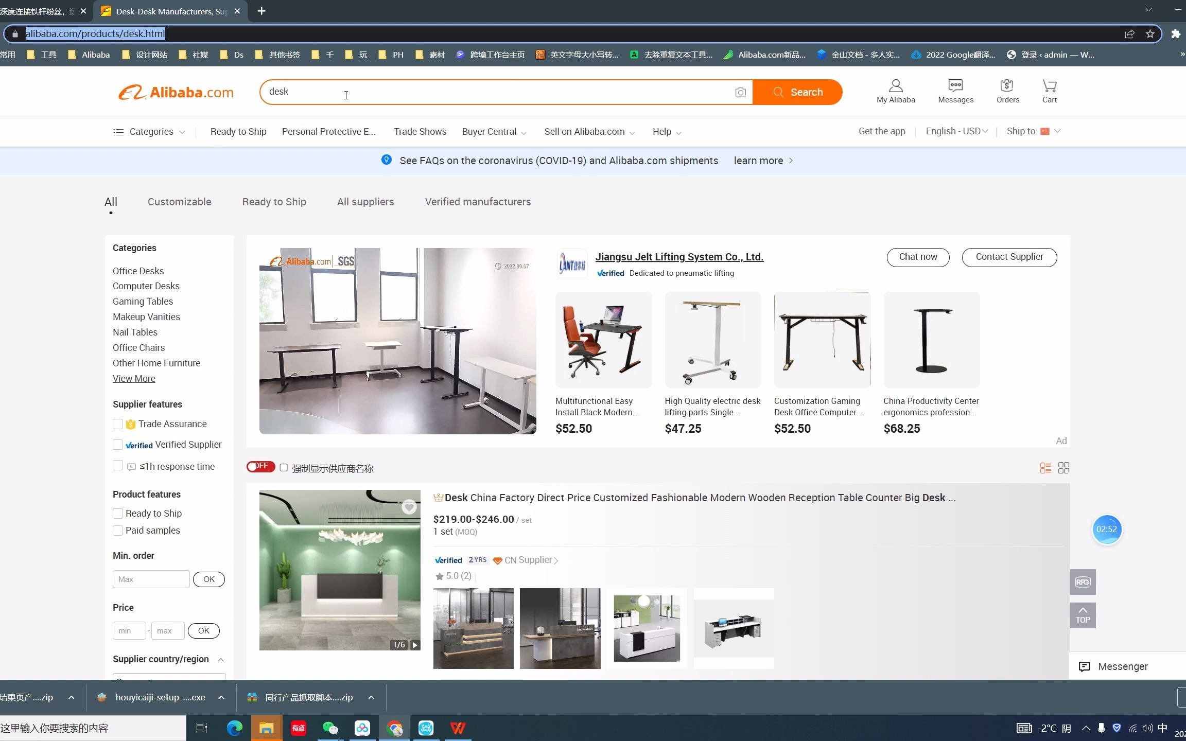1186x741 pixels.
Task: Switch to the Ready to Ship results tab
Action: [x=274, y=202]
